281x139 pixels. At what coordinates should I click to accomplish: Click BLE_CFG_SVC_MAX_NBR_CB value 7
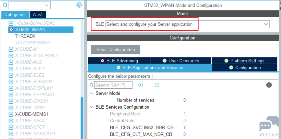[x=184, y=128]
